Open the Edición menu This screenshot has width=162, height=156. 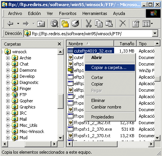coord(34,13)
